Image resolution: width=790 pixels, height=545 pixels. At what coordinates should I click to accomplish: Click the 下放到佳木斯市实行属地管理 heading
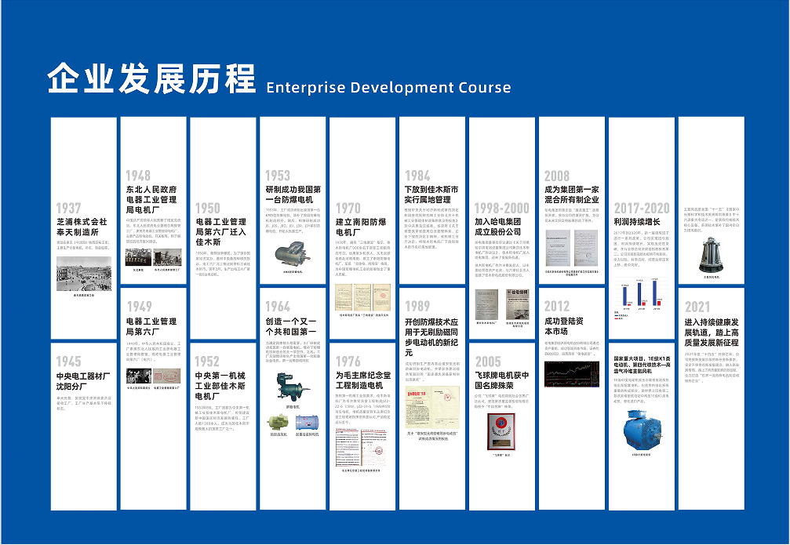[431, 195]
